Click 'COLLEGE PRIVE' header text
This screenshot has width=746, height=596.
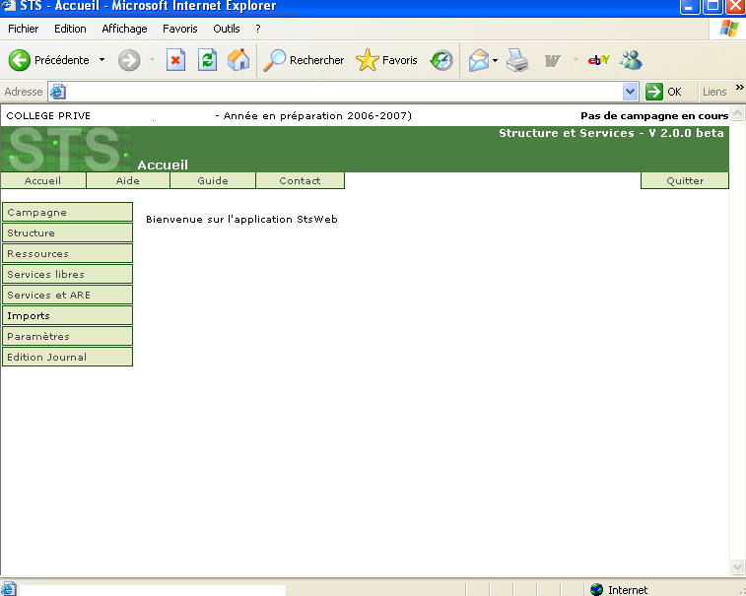(48, 115)
